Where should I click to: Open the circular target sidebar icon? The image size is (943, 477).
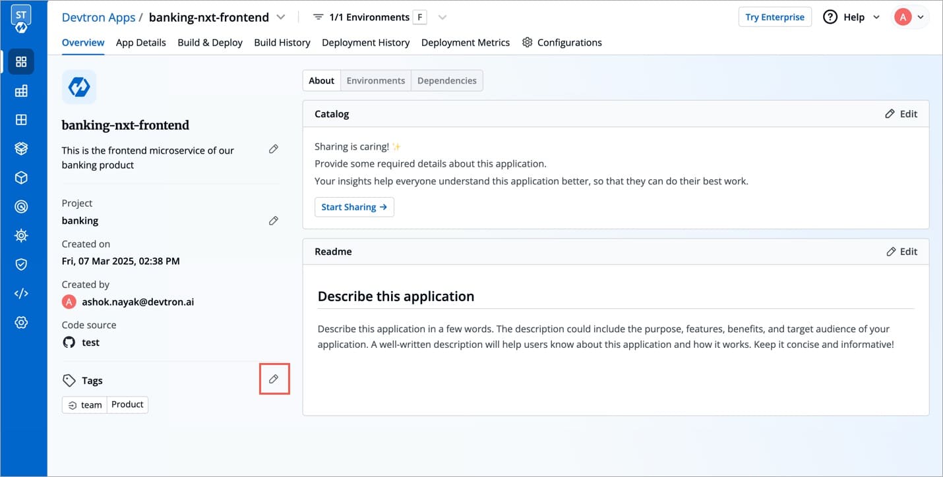(x=21, y=207)
